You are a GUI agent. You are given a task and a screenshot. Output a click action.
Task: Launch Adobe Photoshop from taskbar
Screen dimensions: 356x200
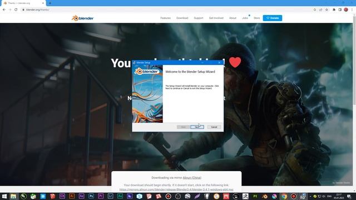(x=91, y=196)
